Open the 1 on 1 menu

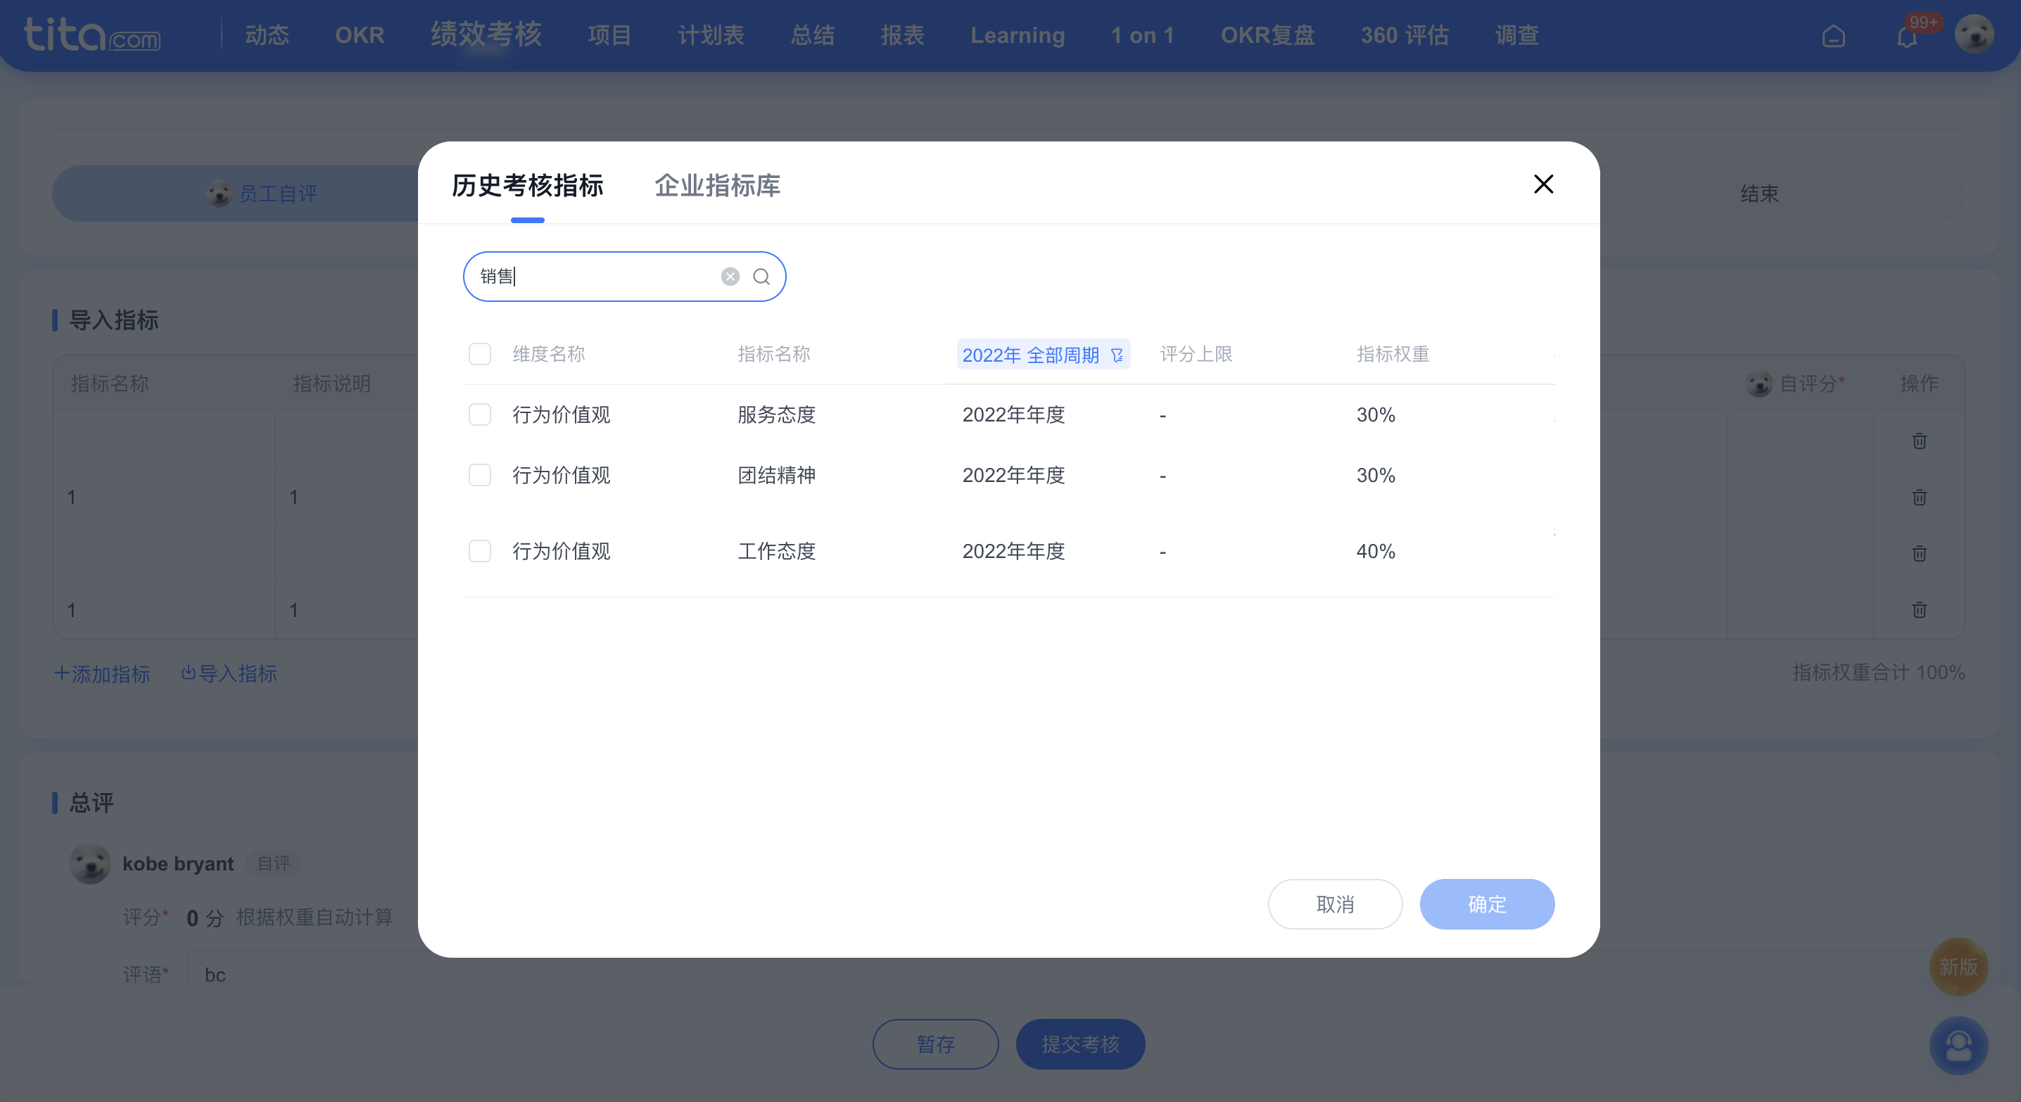(1142, 35)
